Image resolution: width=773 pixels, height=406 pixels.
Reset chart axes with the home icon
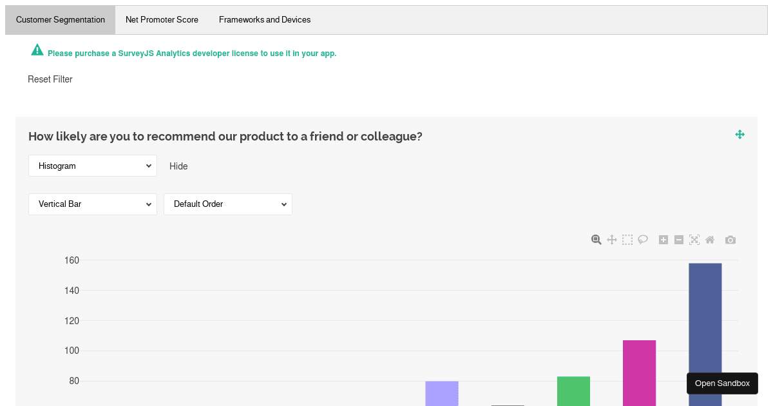pos(710,239)
